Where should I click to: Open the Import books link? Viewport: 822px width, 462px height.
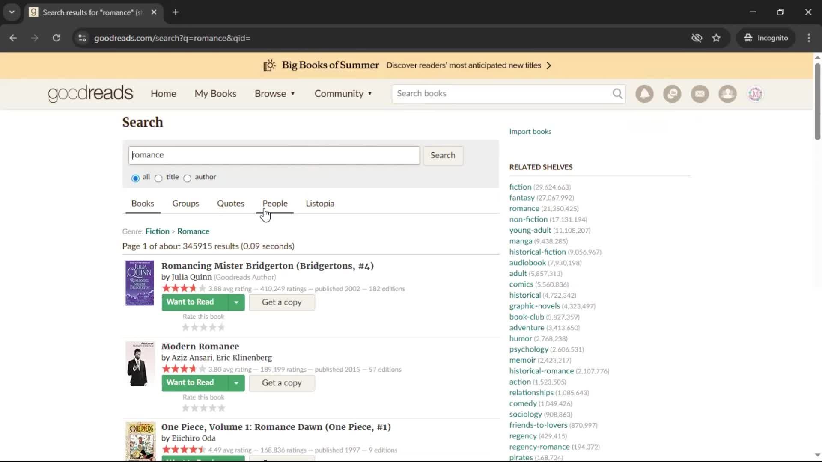coord(530,132)
